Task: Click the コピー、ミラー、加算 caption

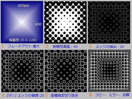Action: point(112,95)
